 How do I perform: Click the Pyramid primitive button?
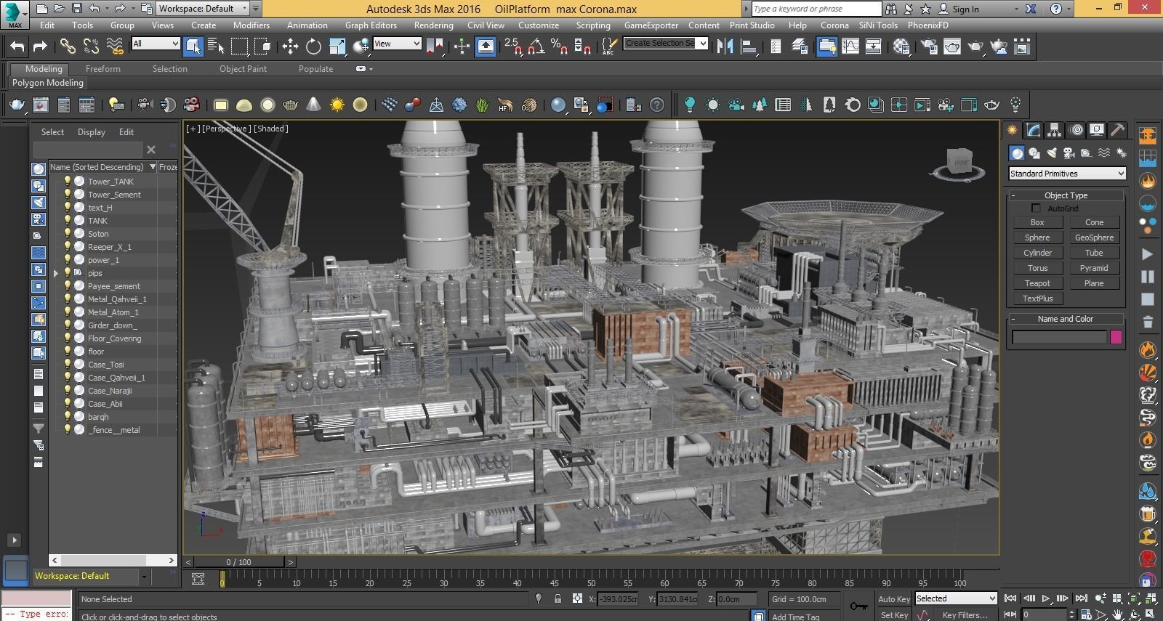[x=1094, y=268]
